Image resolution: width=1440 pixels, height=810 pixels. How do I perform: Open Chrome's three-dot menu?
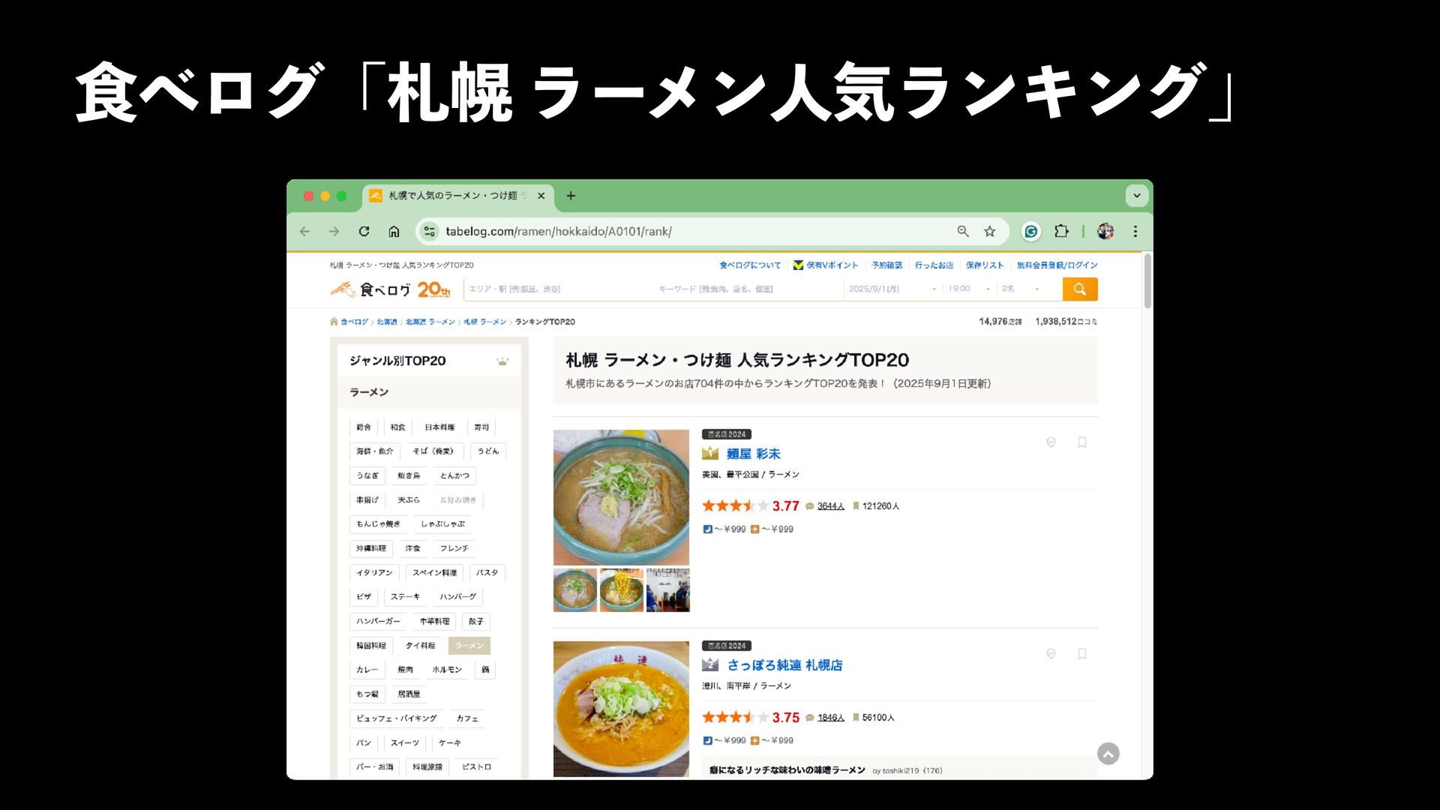click(1135, 231)
